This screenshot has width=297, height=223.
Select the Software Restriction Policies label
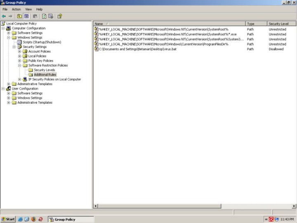tap(48, 65)
